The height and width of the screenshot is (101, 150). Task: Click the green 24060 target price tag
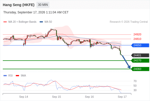140,69
